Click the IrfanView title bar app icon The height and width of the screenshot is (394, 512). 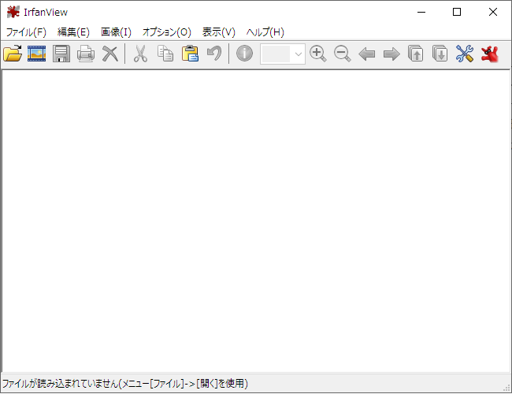[13, 12]
